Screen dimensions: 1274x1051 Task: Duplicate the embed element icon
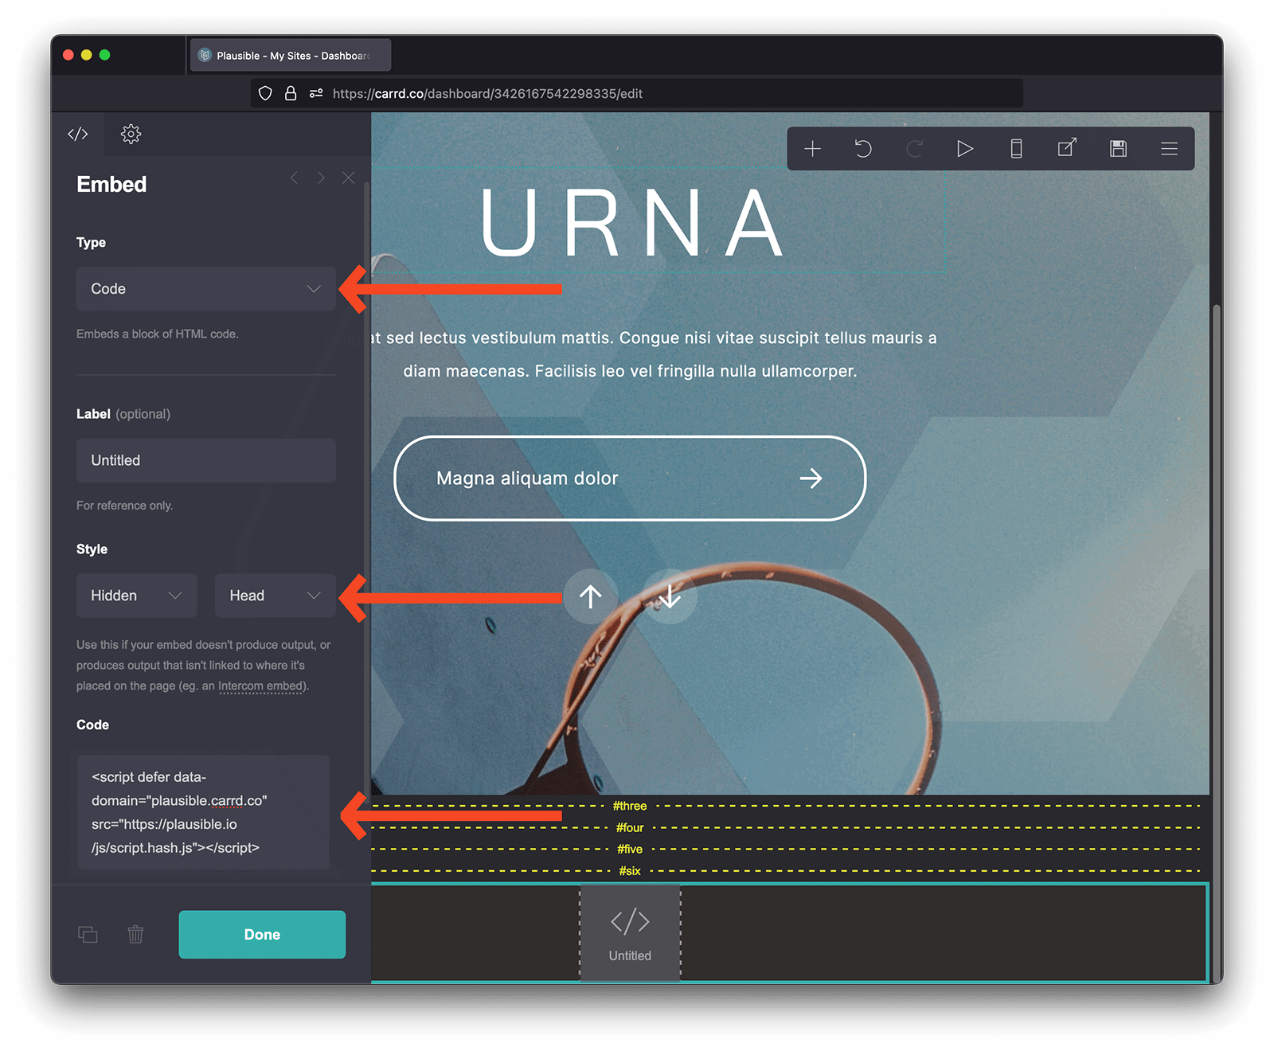88,935
